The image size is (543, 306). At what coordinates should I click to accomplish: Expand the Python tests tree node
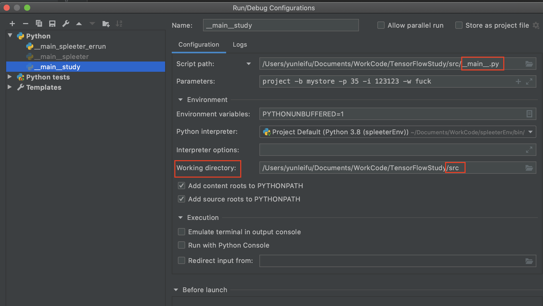[10, 77]
